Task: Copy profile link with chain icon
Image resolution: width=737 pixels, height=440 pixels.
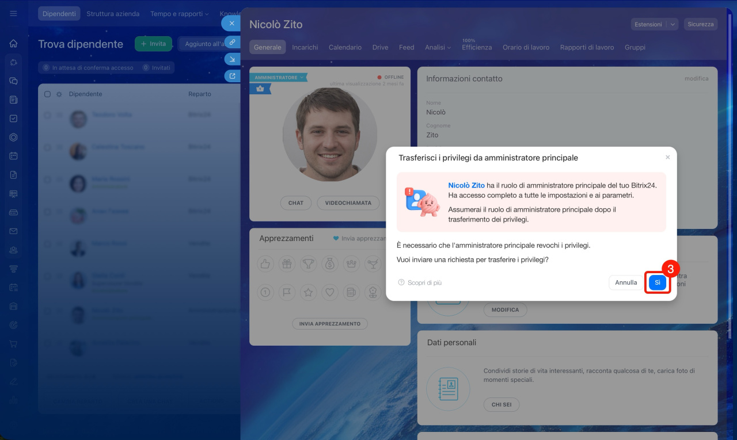Action: (232, 42)
